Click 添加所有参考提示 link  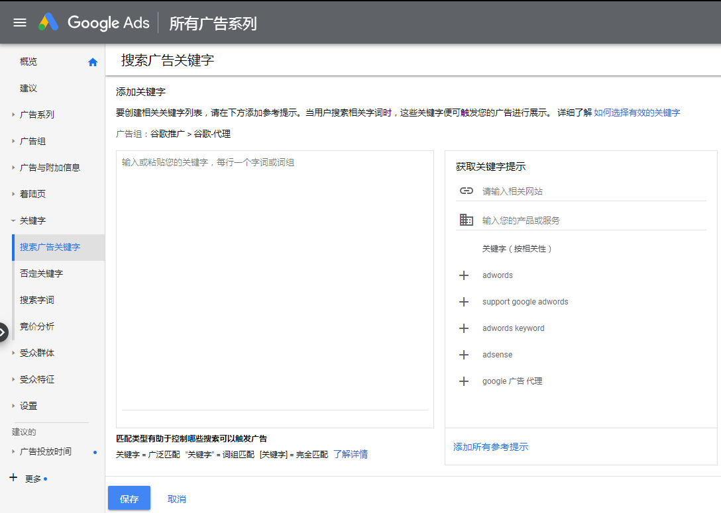[490, 447]
